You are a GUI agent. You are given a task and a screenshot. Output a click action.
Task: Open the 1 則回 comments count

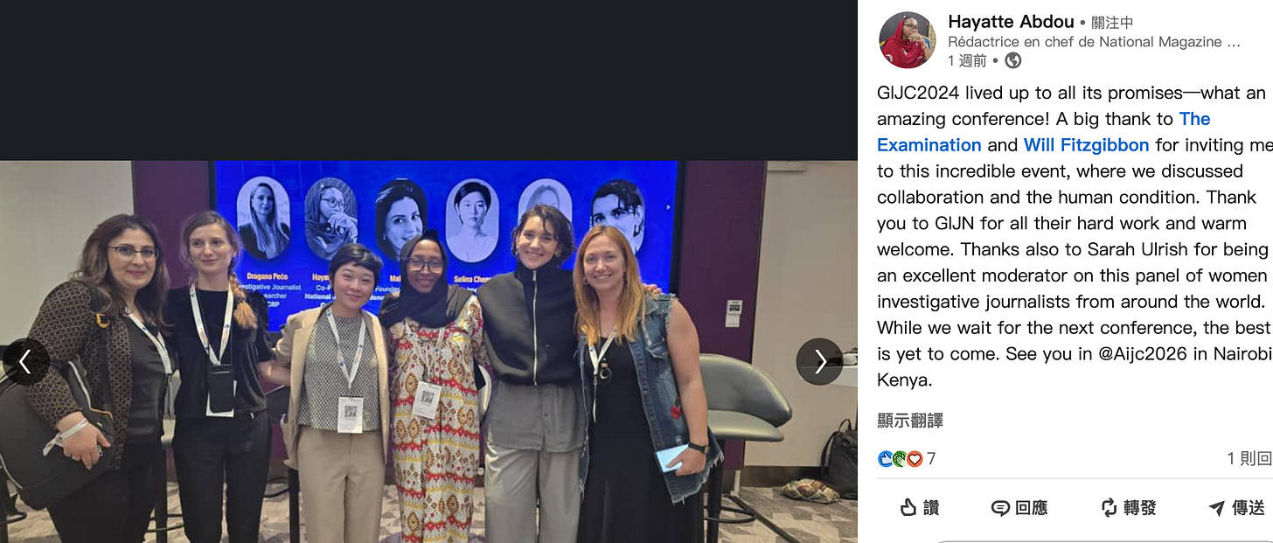tap(1249, 459)
